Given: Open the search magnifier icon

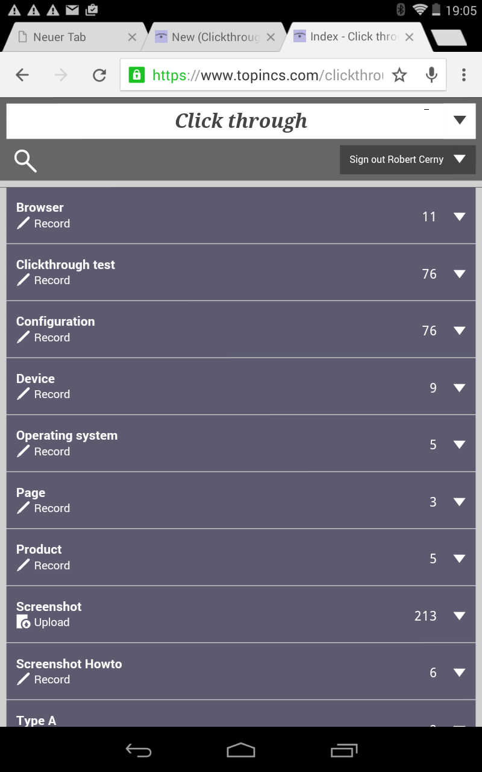Looking at the screenshot, I should coord(25,160).
